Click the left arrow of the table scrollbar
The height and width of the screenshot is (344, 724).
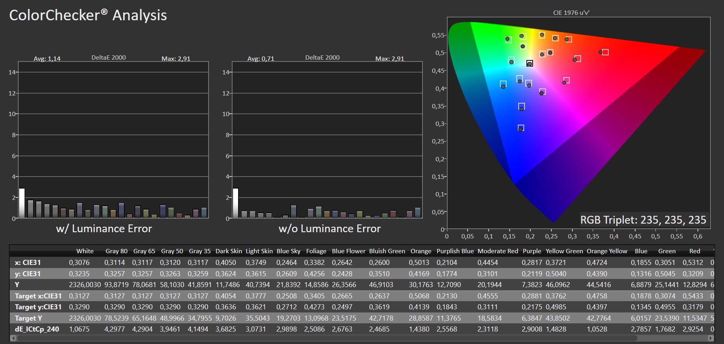click(x=13, y=338)
